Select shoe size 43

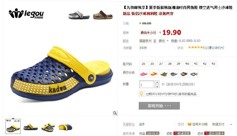pos(213,64)
